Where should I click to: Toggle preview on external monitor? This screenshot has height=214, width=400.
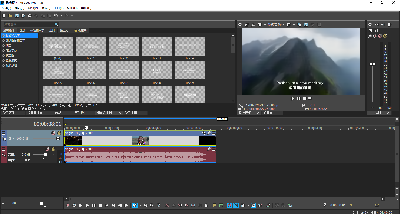coord(247,25)
